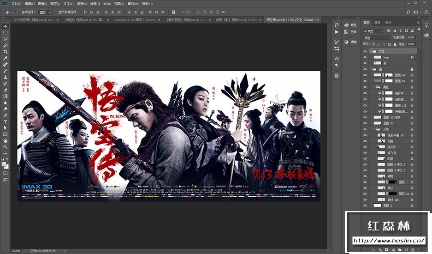
Task: Collapse the 人物 layer group
Action: (x=374, y=129)
